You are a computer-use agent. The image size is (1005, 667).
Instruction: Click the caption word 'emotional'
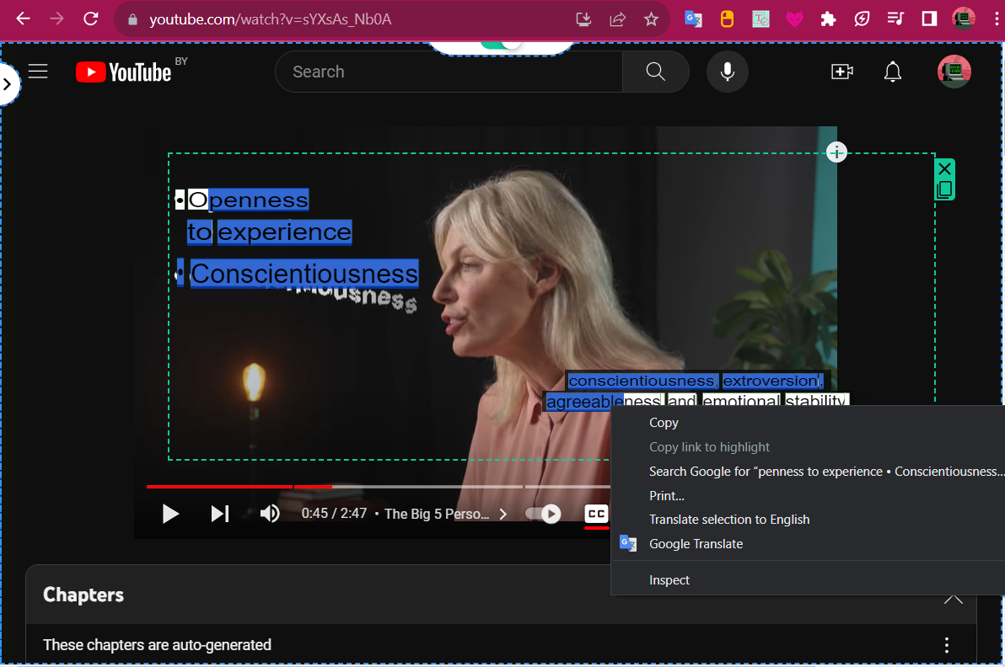pyautogui.click(x=741, y=402)
